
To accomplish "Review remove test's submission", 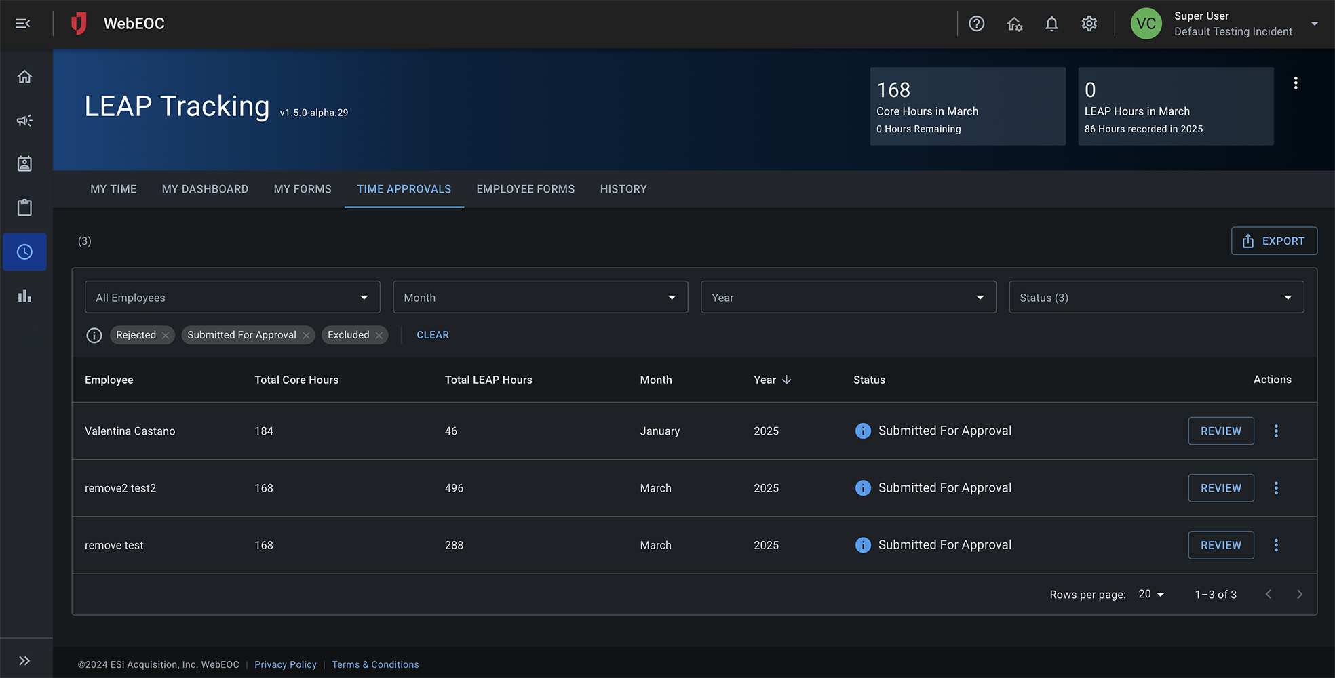I will click(1221, 545).
